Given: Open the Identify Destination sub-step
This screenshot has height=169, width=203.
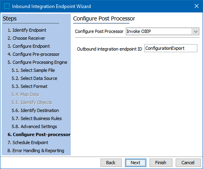Looking at the screenshot, I should pyautogui.click(x=35, y=110).
